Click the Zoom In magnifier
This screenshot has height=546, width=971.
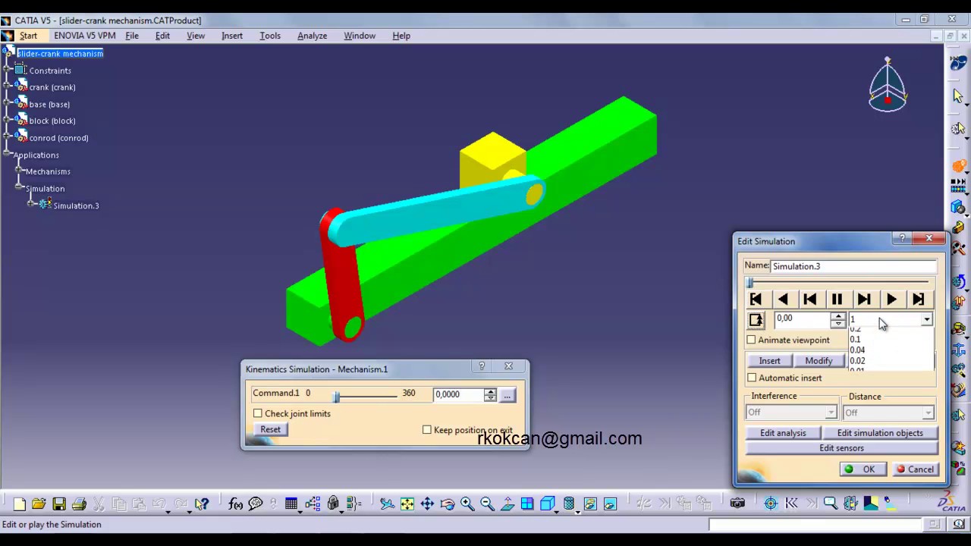coord(467,504)
